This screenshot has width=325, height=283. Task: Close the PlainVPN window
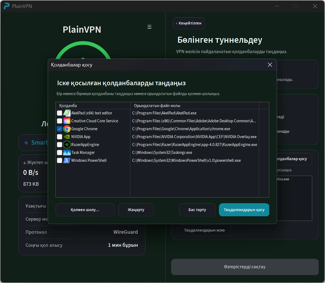[x=315, y=6]
